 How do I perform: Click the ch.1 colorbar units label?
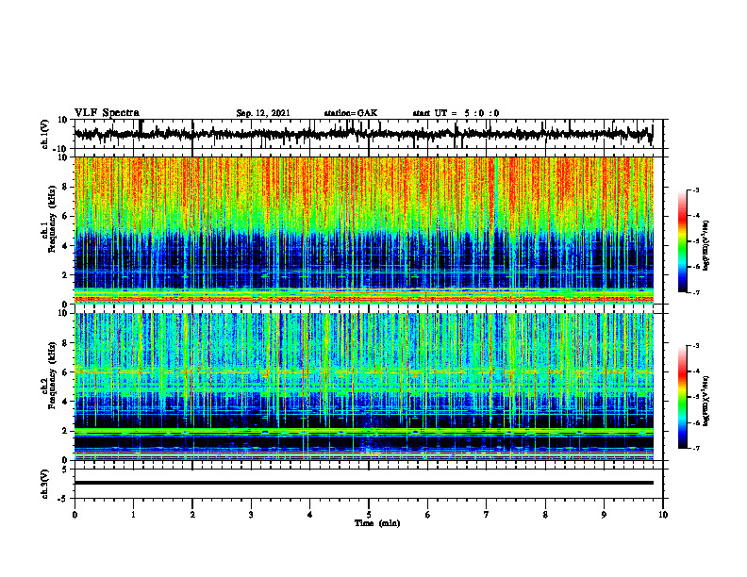coord(706,246)
